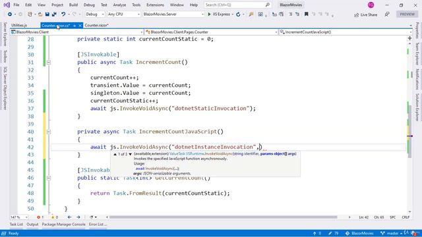Save the current file with the Save icon
422x237 pixels.
(47, 14)
